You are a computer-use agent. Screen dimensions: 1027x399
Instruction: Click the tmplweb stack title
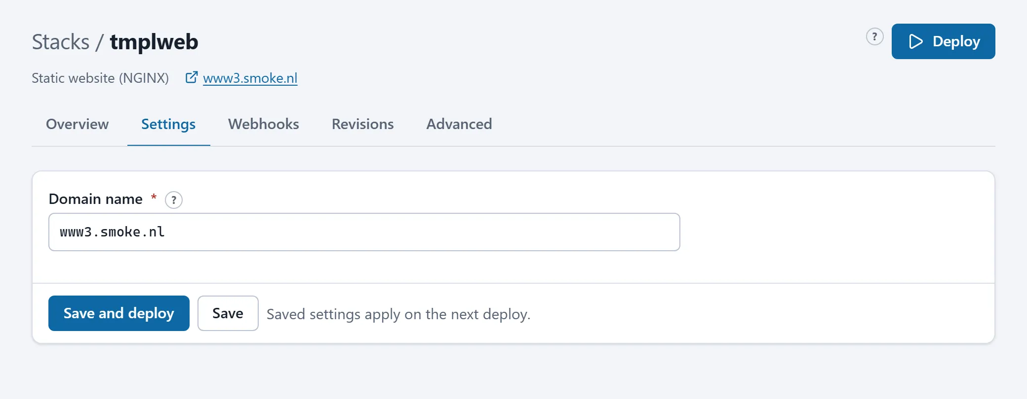154,42
